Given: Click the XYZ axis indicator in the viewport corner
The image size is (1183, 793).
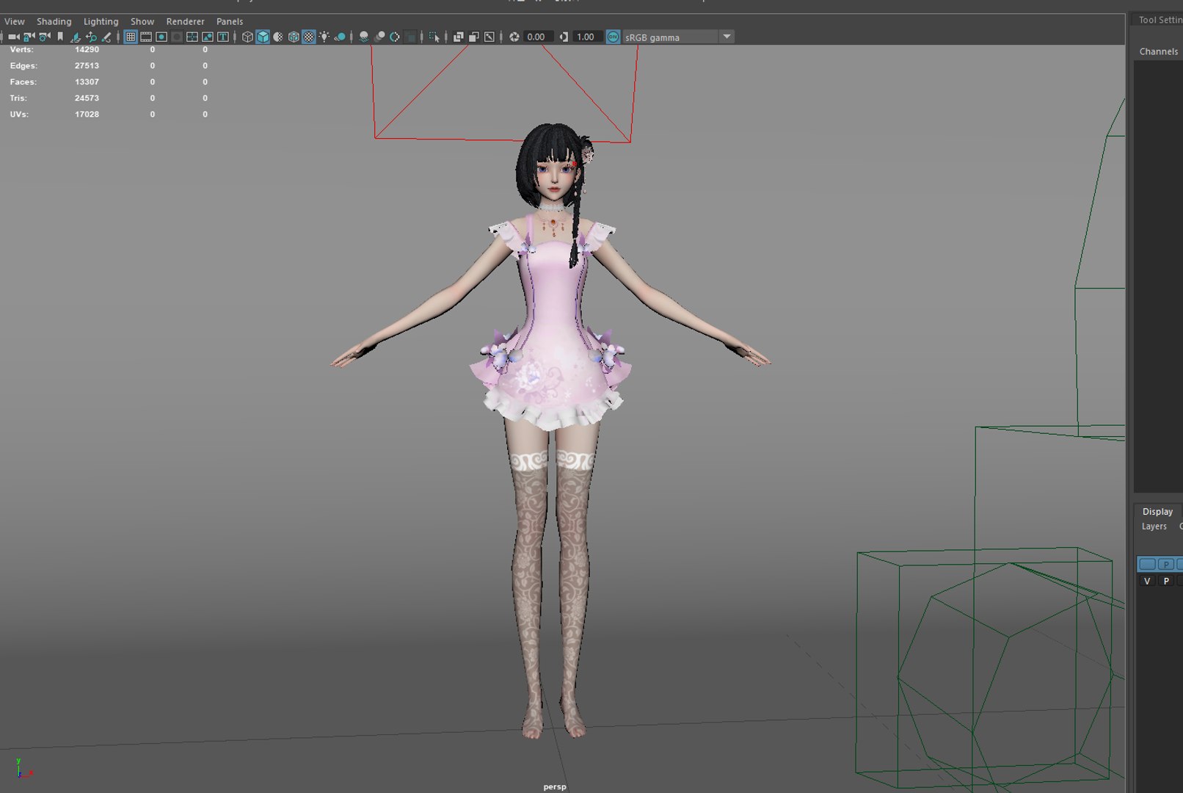Looking at the screenshot, I should click(x=23, y=768).
